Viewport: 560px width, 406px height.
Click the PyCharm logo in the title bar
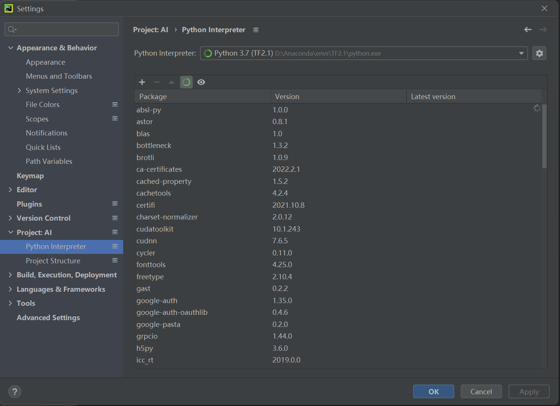coord(8,8)
